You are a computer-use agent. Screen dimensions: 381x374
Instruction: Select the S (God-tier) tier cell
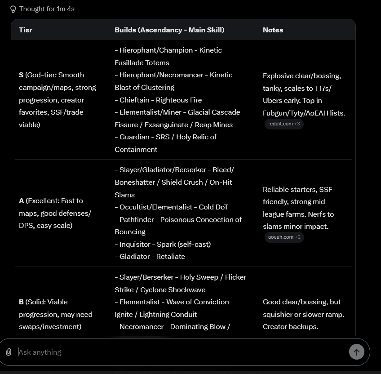tap(58, 100)
